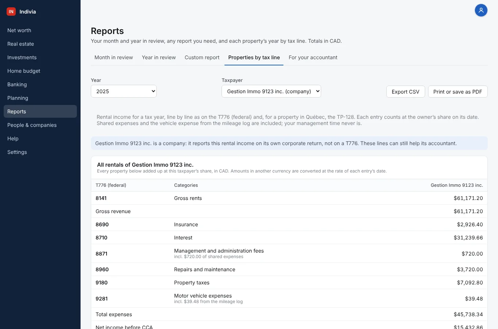Open the For your accountant tab
Image resolution: width=498 pixels, height=329 pixels.
coord(313,57)
